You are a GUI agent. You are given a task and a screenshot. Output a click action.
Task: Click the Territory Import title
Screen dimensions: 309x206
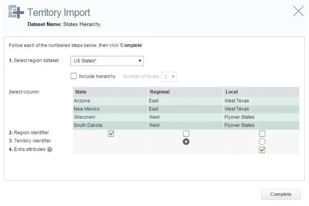tap(59, 13)
